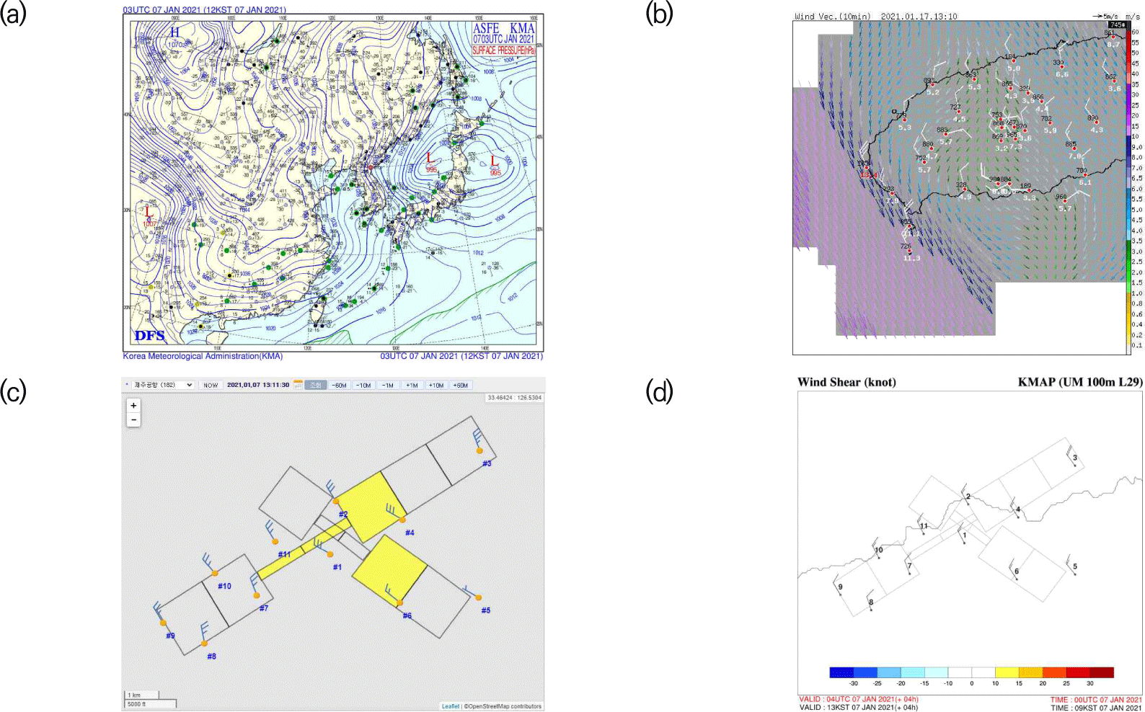
Task: Select wind sensor marker #5 on runway map
Action: tap(478, 597)
